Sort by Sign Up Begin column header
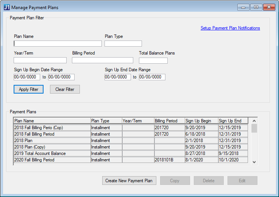279x197 pixels. [201, 121]
